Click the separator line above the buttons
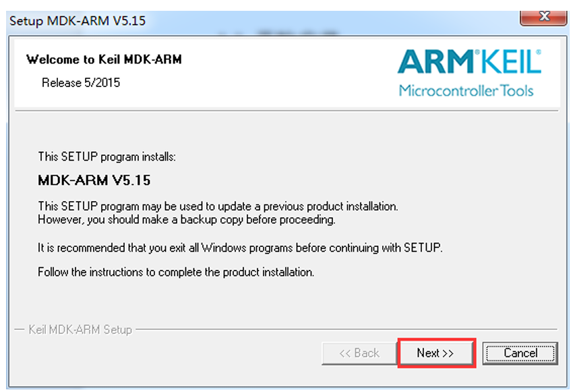Image resolution: width=573 pixels, height=390 pixels. point(337,330)
